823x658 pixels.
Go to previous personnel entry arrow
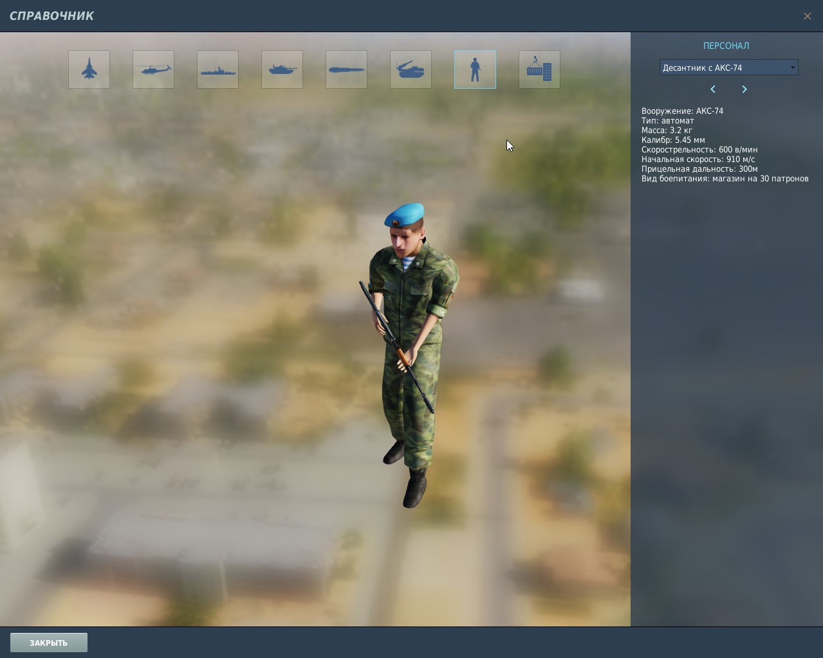point(712,89)
